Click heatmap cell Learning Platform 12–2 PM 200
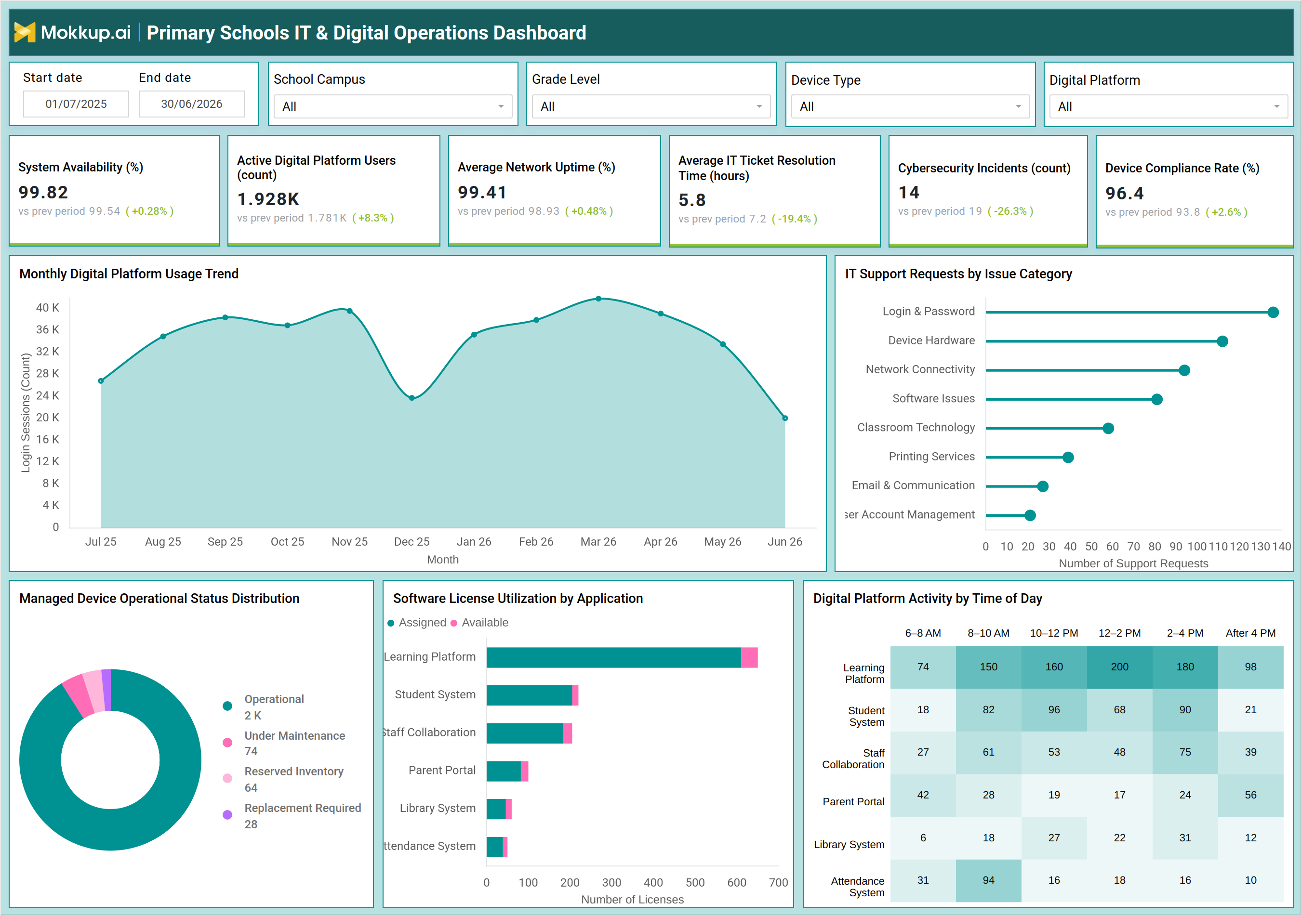 pos(1120,667)
